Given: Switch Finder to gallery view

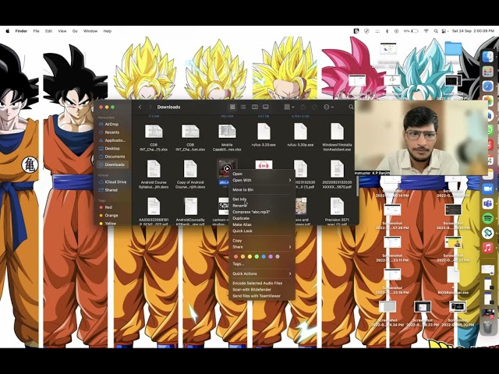Looking at the screenshot, I should click(x=266, y=107).
